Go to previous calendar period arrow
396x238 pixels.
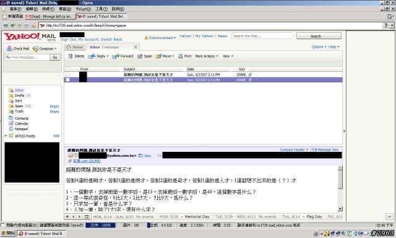[x=73, y=216]
